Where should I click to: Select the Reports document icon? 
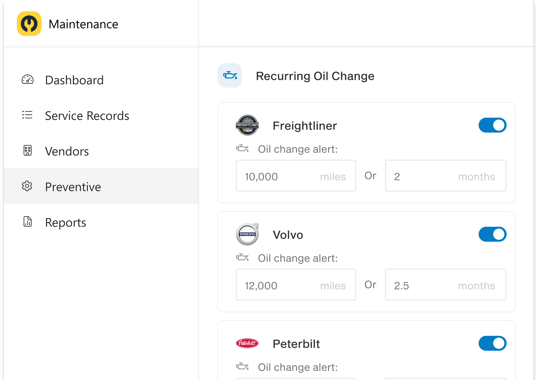27,222
